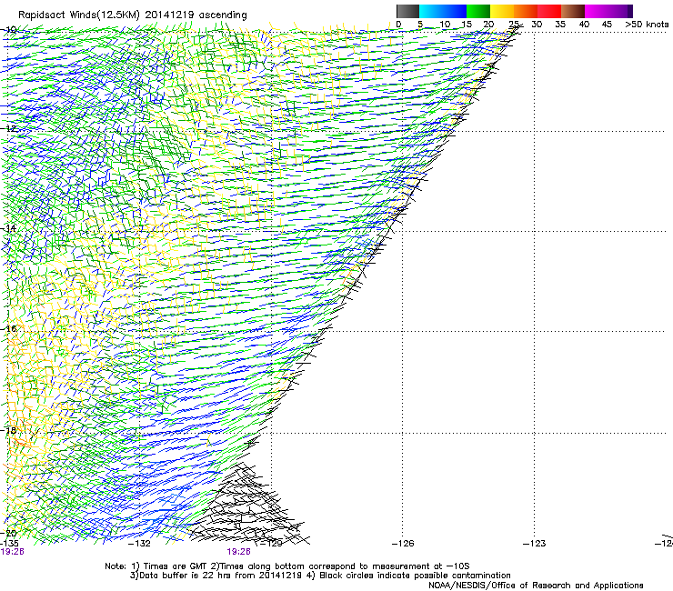The height and width of the screenshot is (591, 673).
Task: Click the green 15-20 knots color swatch
Action: (478, 11)
